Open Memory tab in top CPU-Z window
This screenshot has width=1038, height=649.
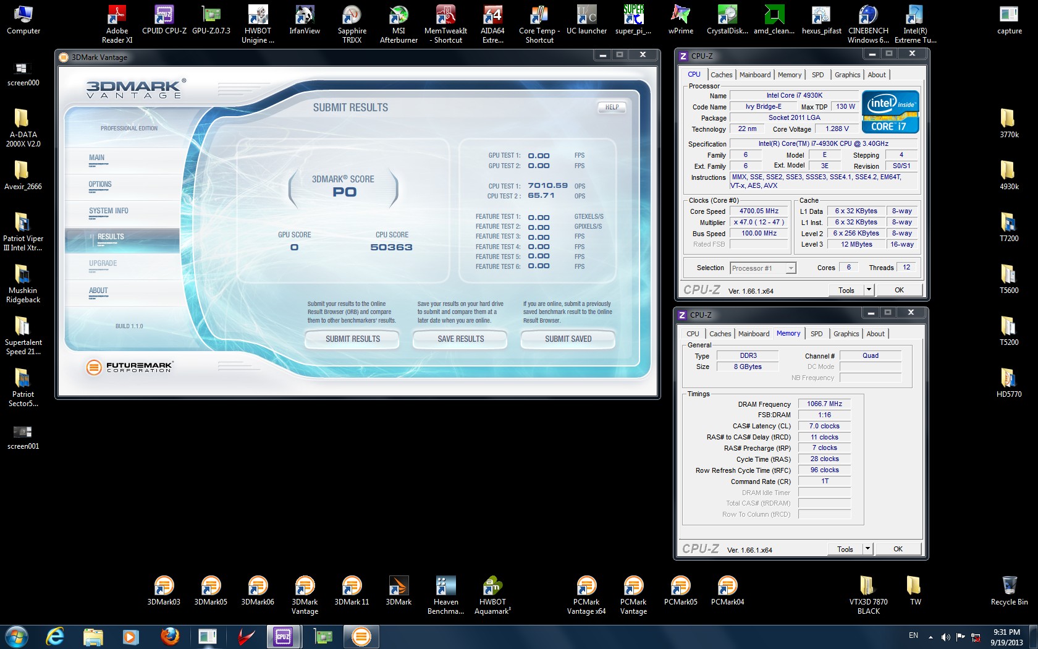[790, 75]
